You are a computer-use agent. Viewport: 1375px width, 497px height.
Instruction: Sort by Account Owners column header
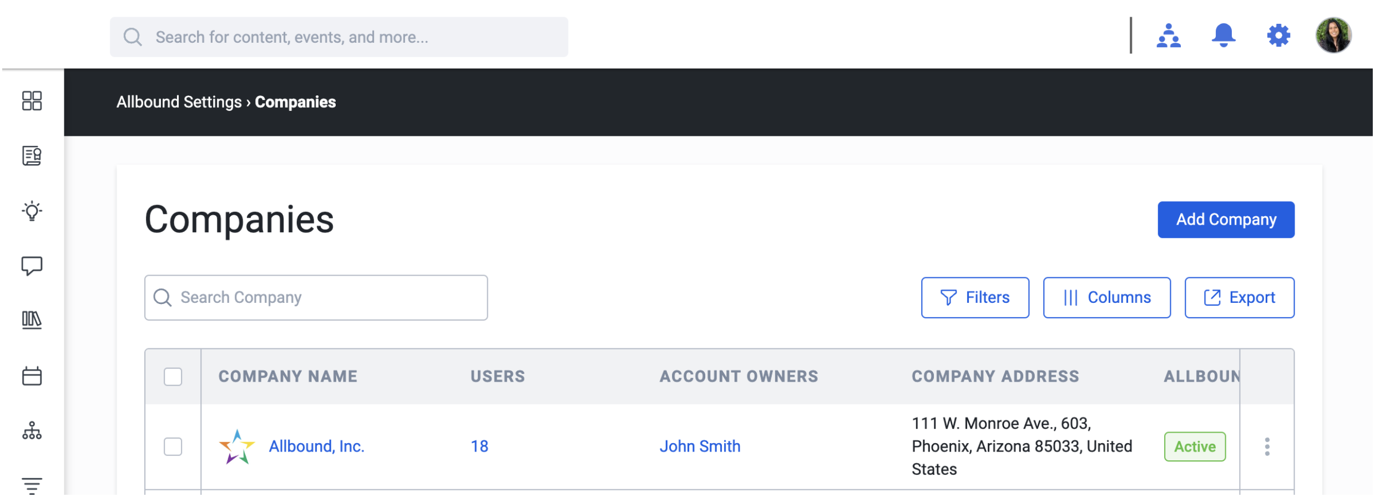(x=740, y=377)
